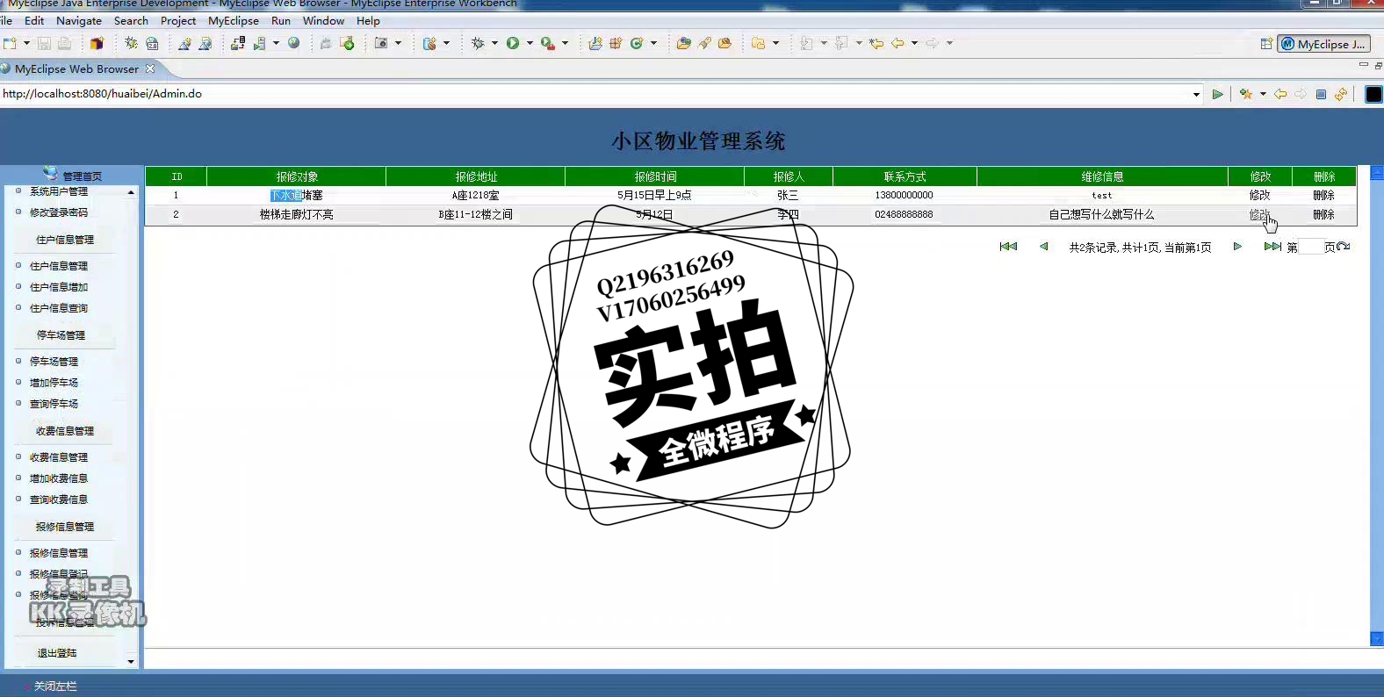Click 关闭左栏 to hide the sidebar
This screenshot has width=1384, height=697.
tap(55, 686)
